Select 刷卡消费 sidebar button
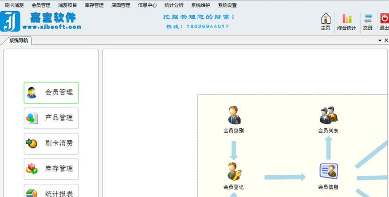 click(51, 144)
